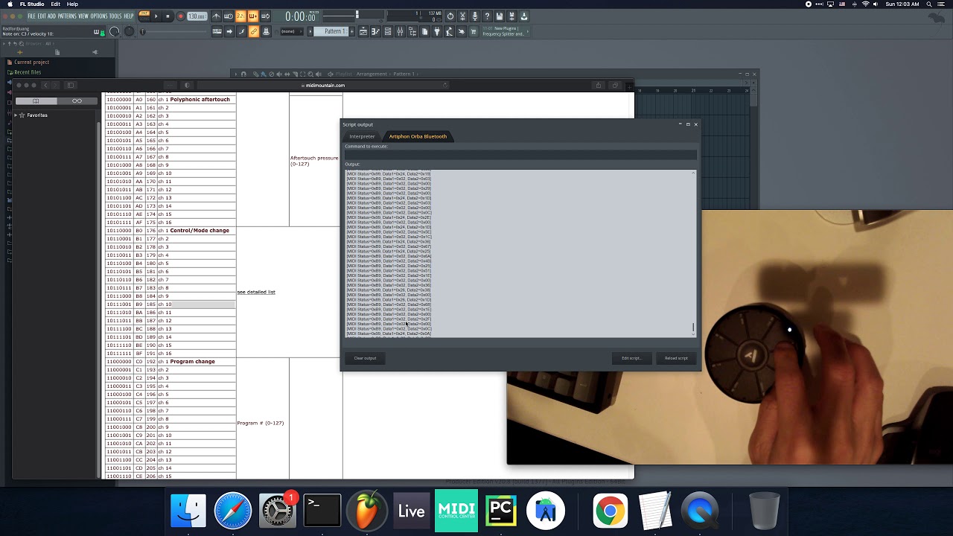Toggle Pat/Song mode switch
Viewport: 953px width, 536px height.
[x=144, y=16]
